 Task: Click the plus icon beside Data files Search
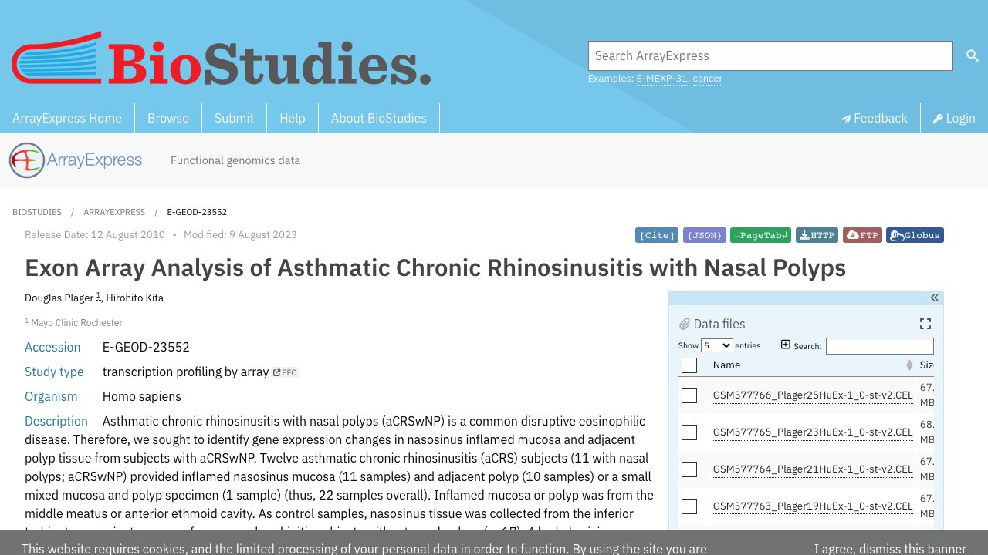point(786,345)
